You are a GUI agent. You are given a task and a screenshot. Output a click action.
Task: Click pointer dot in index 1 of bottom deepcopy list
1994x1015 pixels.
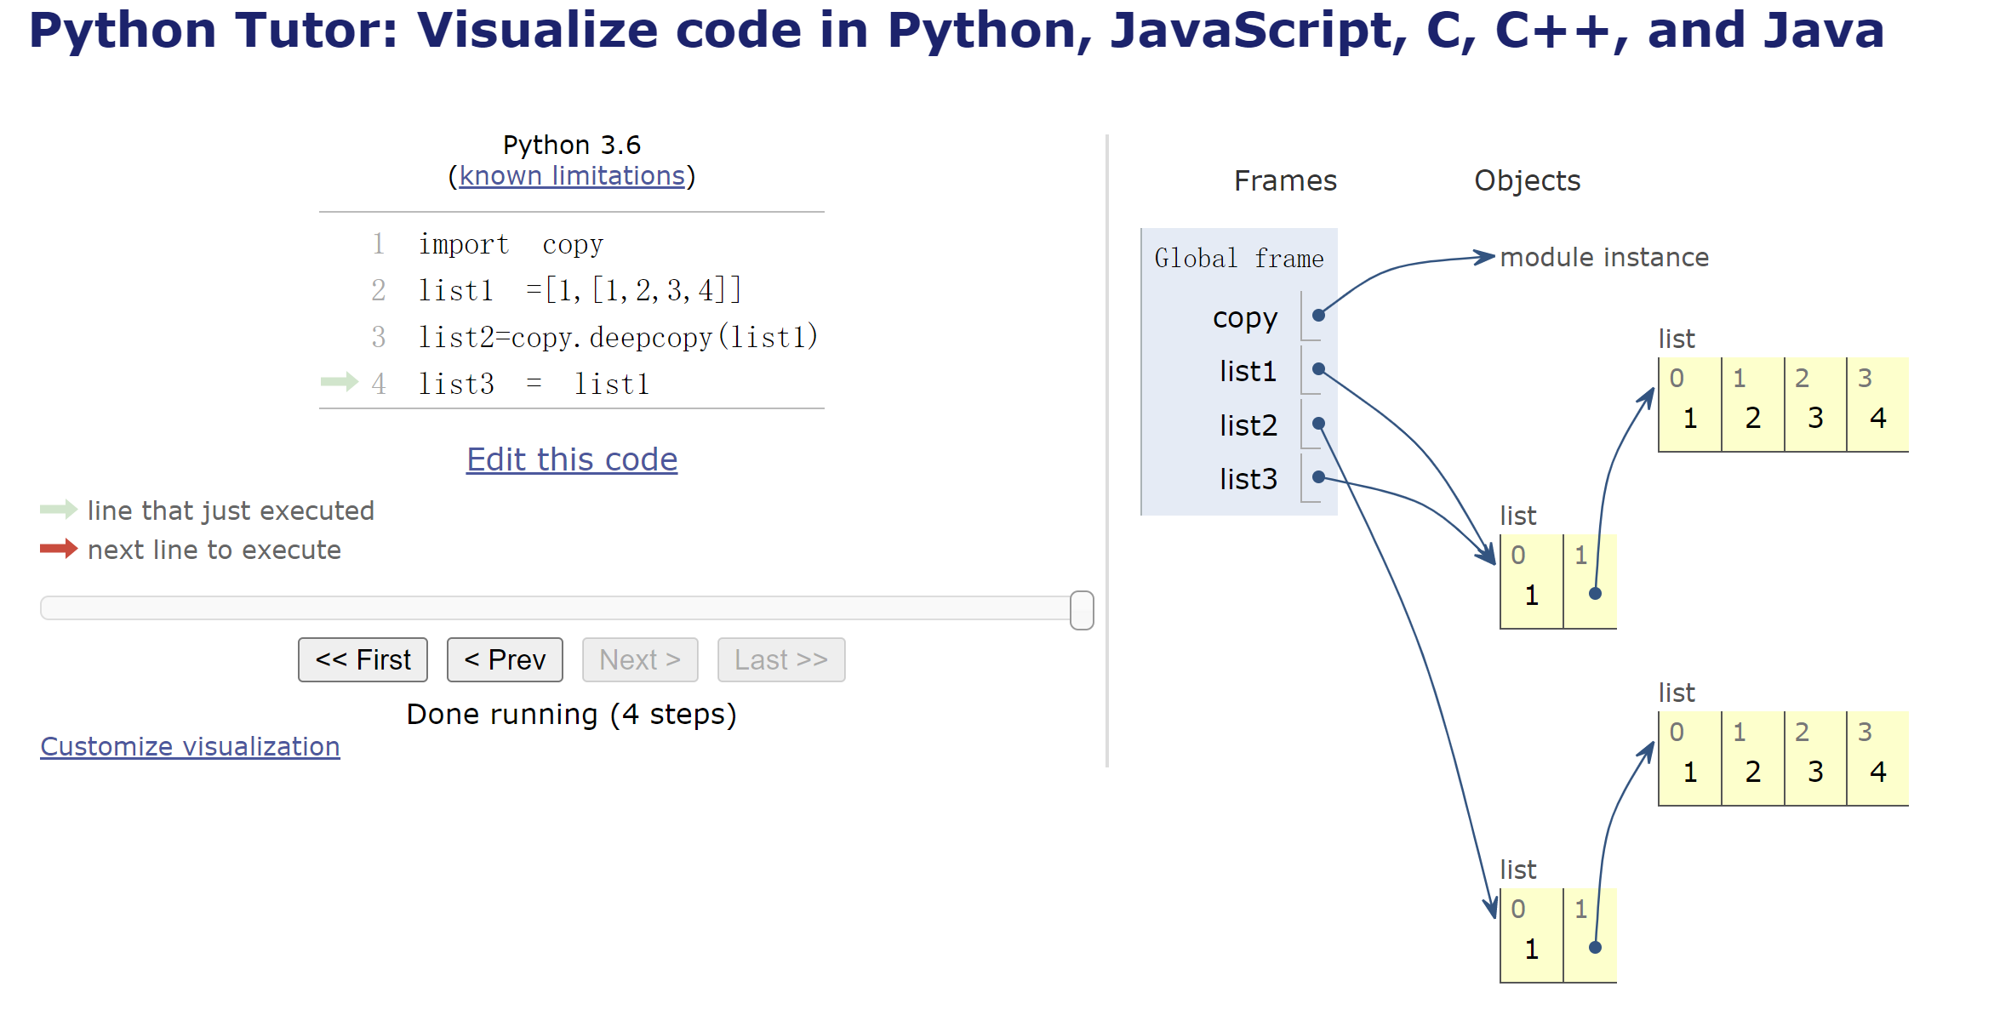tap(1595, 948)
